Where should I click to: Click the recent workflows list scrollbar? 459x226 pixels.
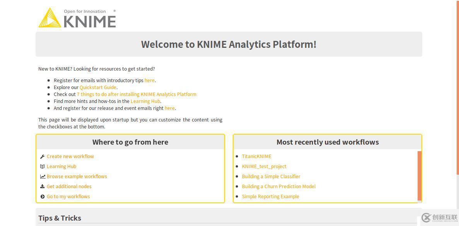pos(420,175)
